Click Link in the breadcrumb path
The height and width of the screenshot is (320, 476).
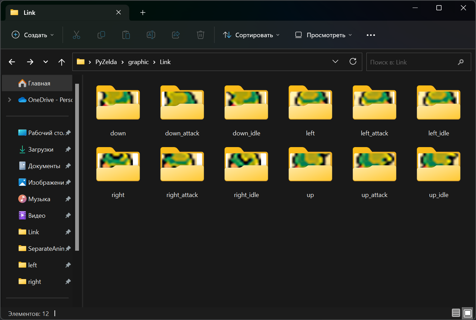click(165, 62)
